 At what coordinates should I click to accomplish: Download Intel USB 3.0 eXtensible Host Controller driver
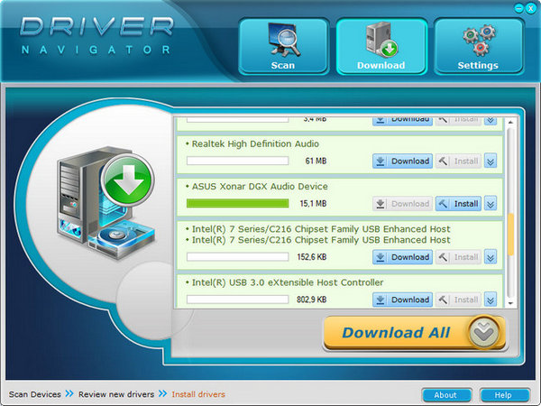(x=402, y=300)
